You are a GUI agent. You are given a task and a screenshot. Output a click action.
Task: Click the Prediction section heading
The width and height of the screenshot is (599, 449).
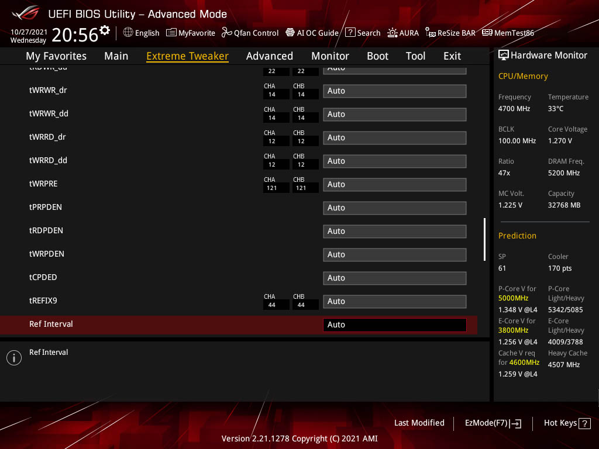point(517,236)
